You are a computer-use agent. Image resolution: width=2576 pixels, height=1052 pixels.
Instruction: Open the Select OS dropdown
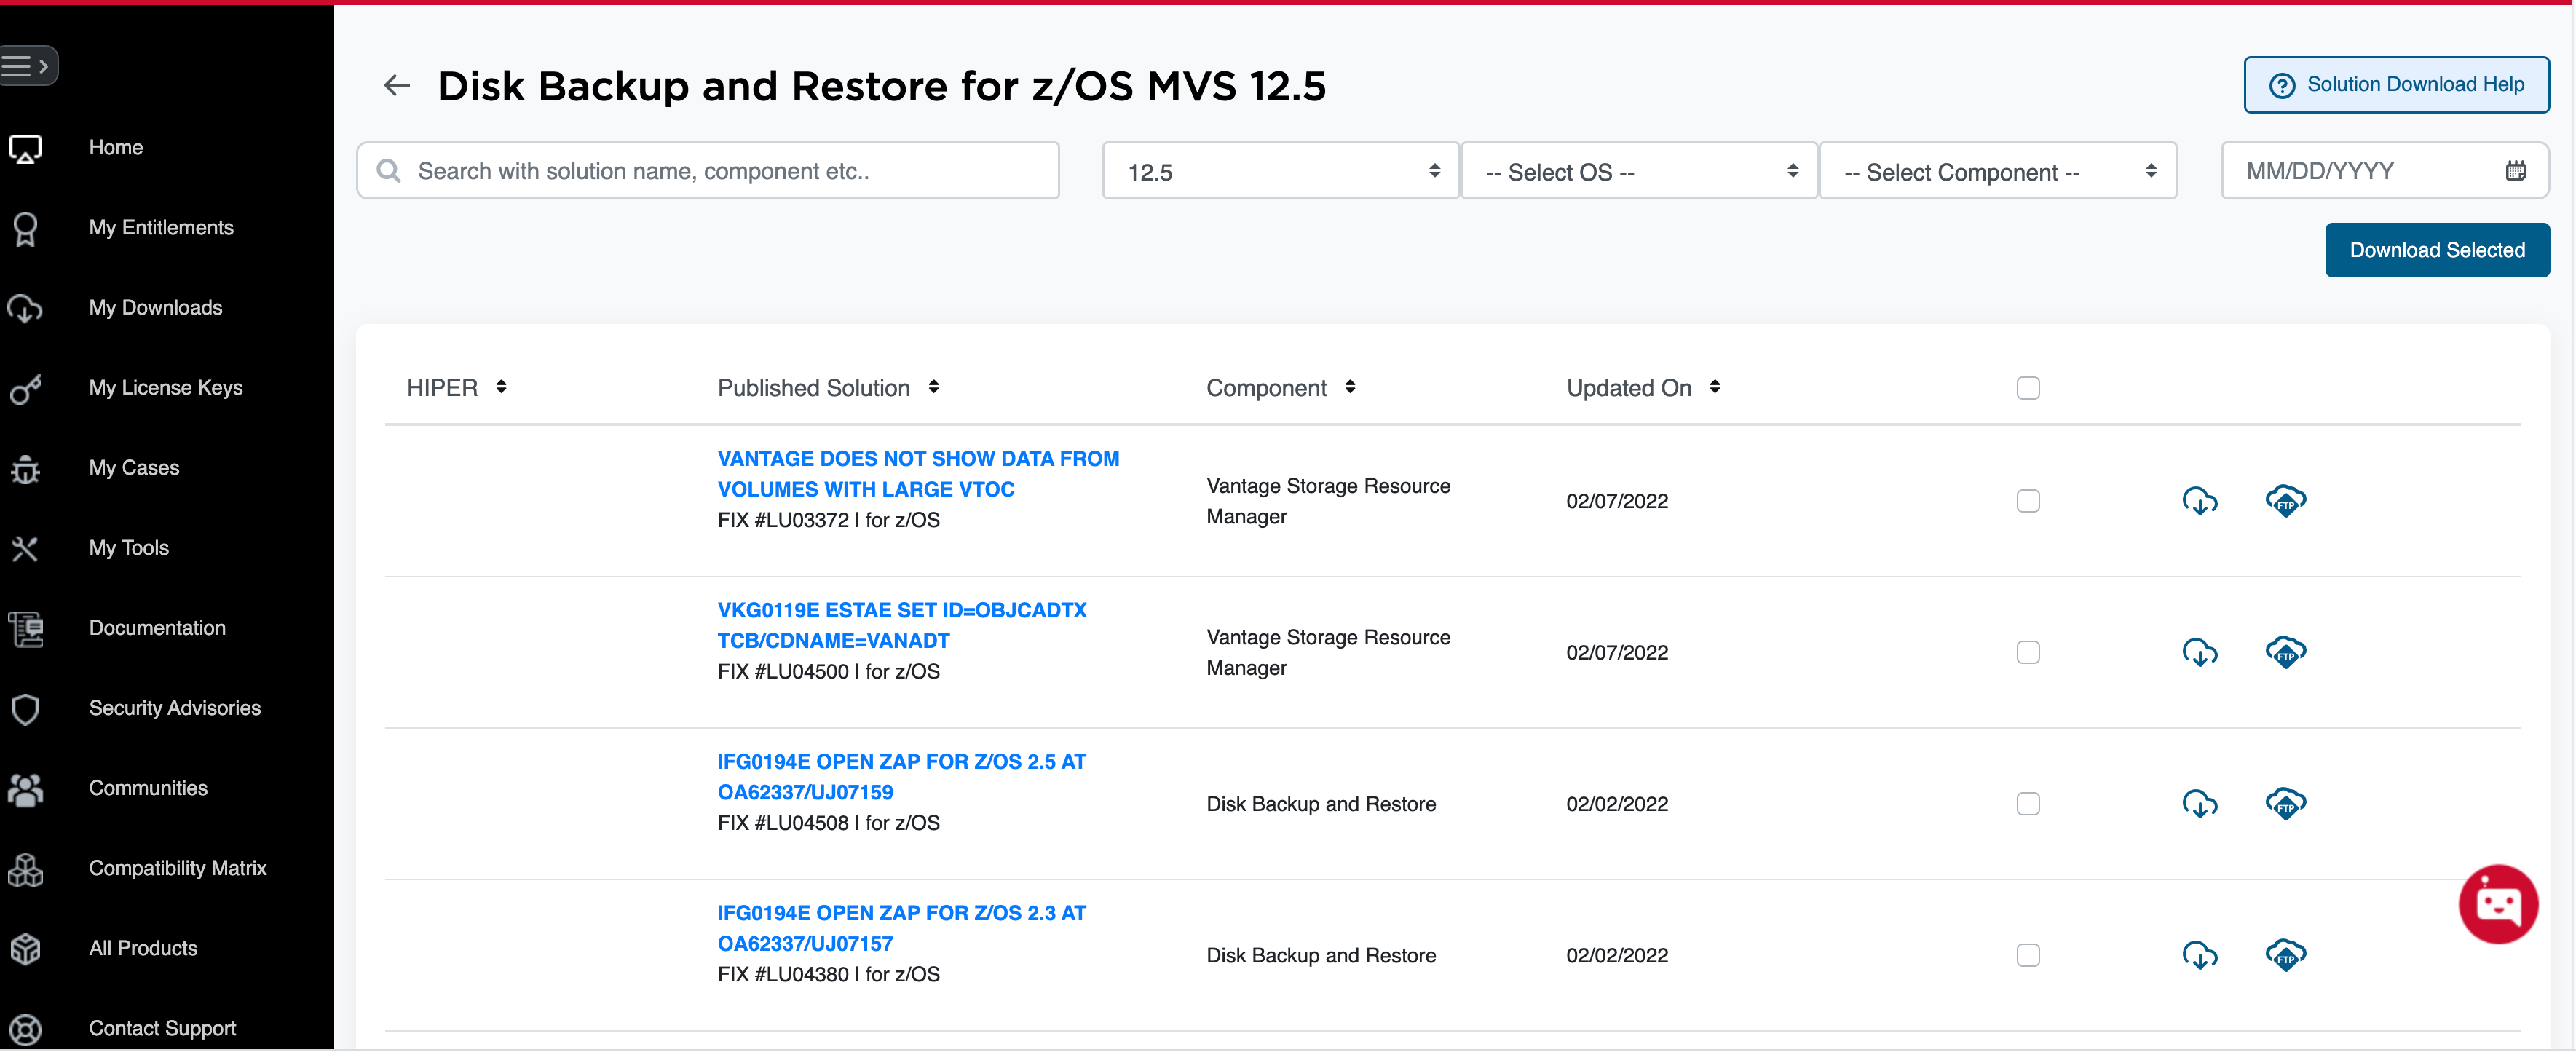(1639, 171)
